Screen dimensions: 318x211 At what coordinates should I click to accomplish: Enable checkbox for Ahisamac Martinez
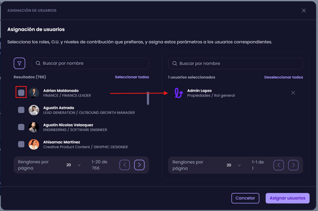pos(21,144)
